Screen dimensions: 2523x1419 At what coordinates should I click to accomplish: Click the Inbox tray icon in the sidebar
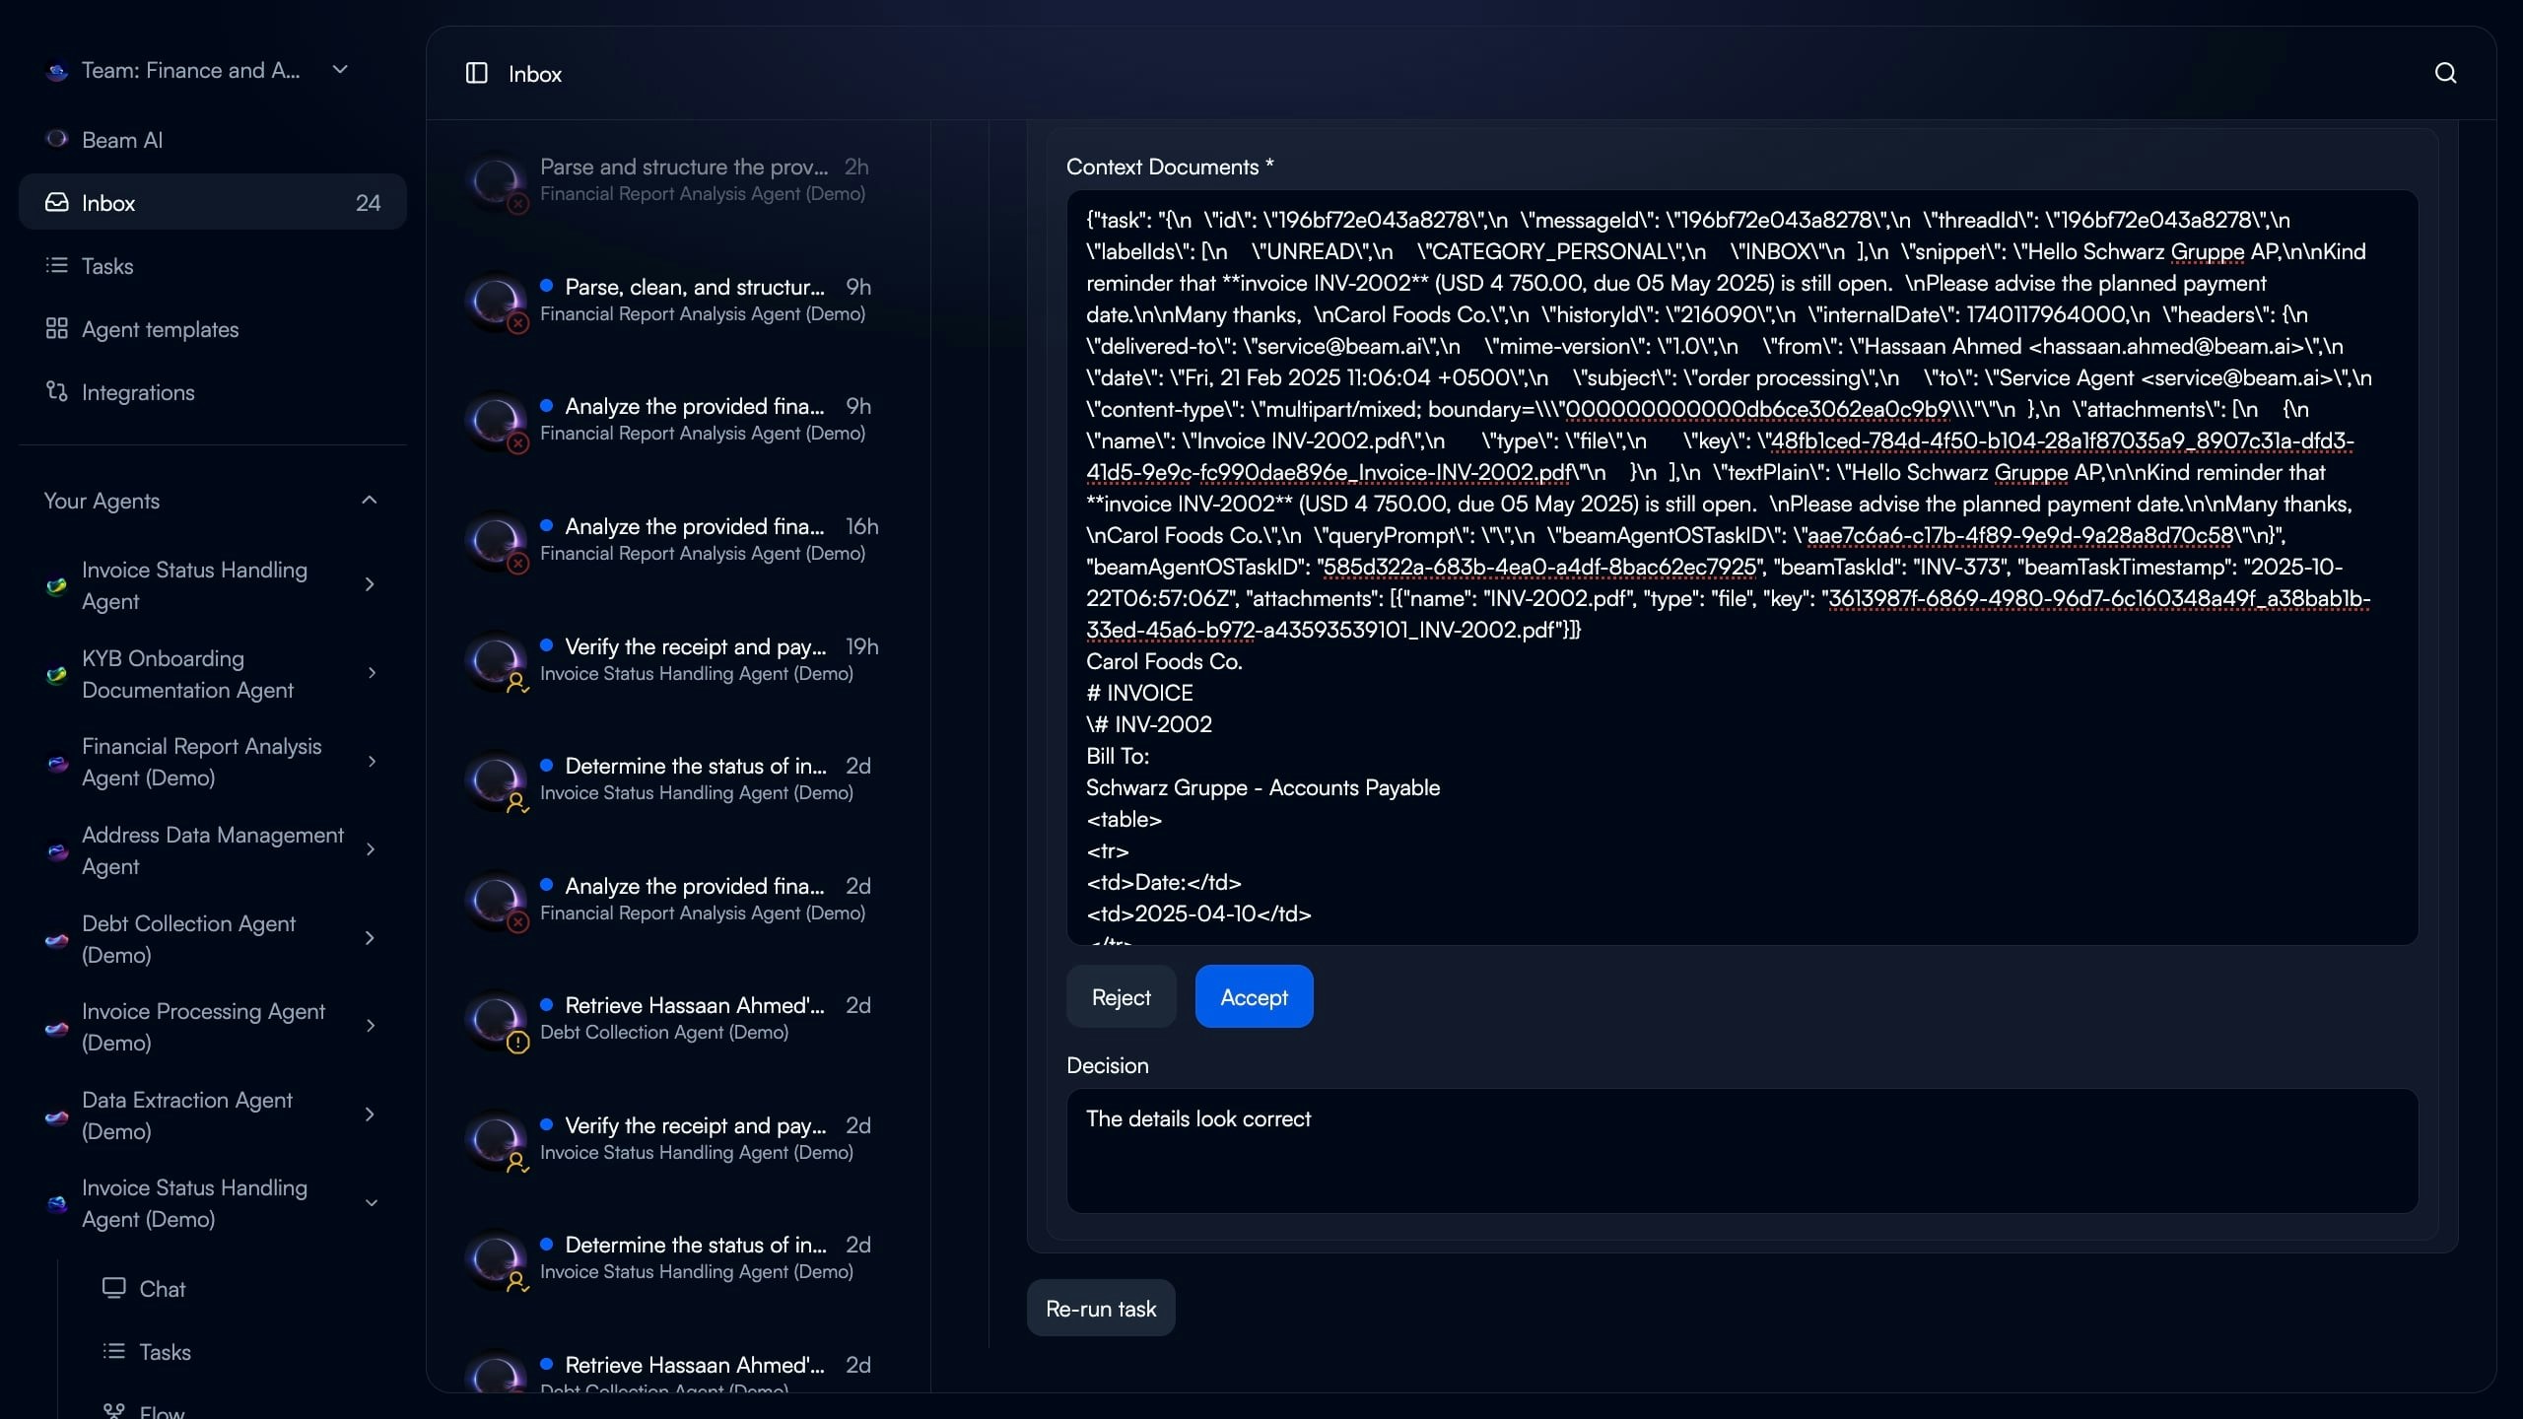pos(57,202)
